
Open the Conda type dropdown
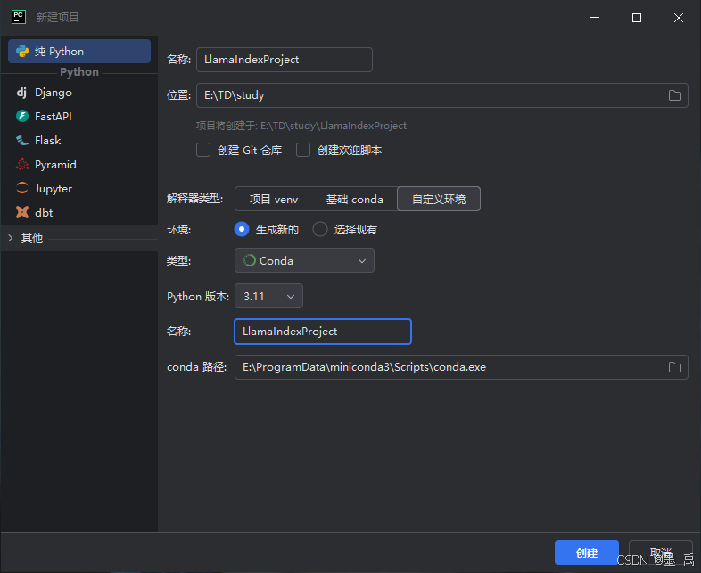[x=304, y=260]
